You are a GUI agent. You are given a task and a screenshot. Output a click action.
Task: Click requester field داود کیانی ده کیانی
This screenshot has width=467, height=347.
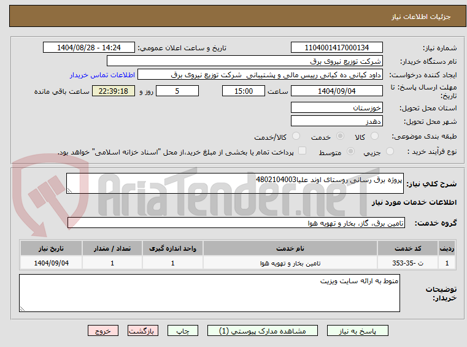[x=260, y=75]
